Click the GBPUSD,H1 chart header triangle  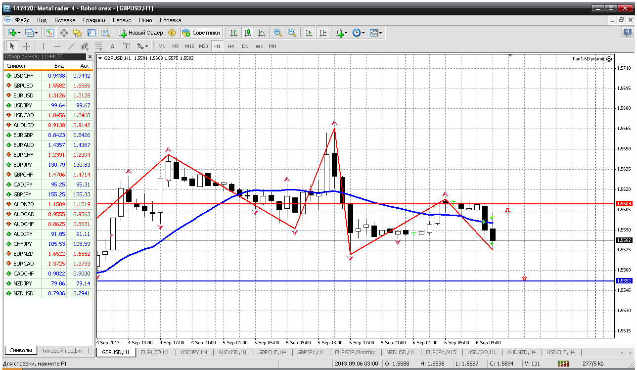coord(100,58)
